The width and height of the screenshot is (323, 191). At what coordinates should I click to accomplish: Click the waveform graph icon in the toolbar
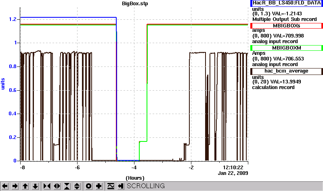pyautogui.click(x=111, y=186)
